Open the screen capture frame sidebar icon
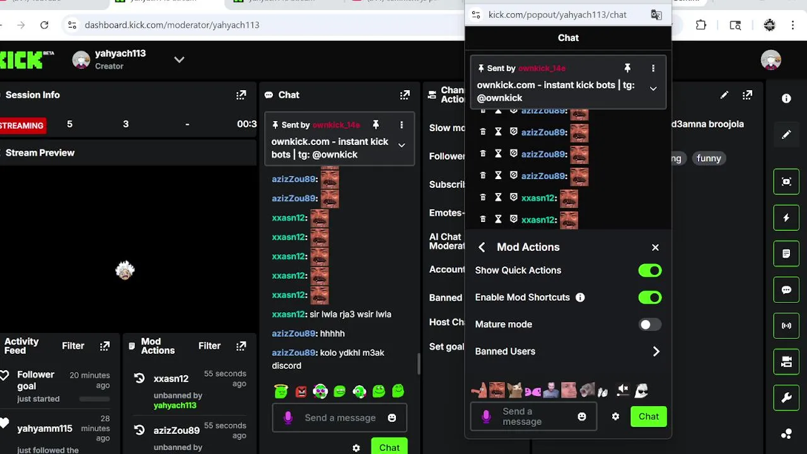The height and width of the screenshot is (454, 807). click(x=786, y=182)
